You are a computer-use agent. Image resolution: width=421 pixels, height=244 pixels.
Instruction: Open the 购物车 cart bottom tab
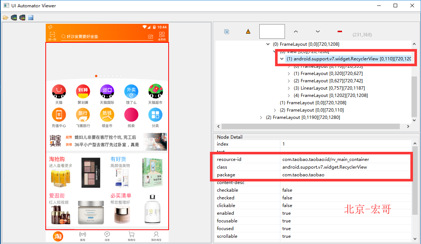pyautogui.click(x=132, y=236)
